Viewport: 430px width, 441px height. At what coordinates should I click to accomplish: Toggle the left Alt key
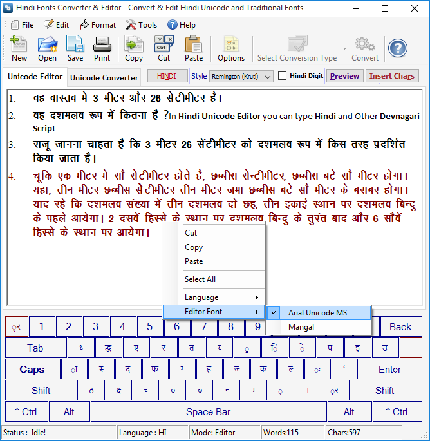[x=69, y=412]
